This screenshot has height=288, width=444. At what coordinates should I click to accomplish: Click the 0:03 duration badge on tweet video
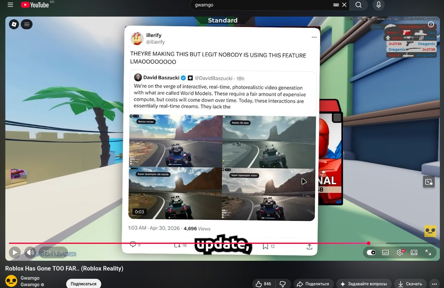pos(139,212)
